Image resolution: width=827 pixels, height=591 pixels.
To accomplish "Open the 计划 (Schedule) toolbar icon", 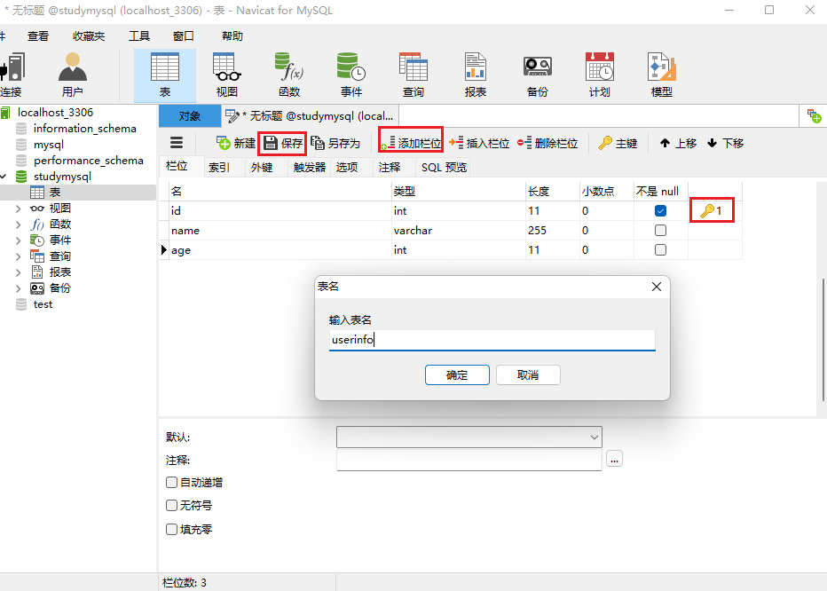I will (x=600, y=75).
